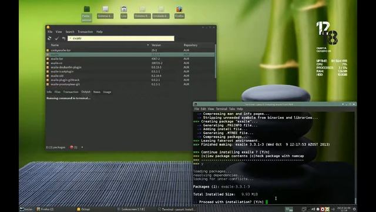Switch to the lower Transaction tab in Octopi
This screenshot has height=212, width=376.
[x=70, y=92]
